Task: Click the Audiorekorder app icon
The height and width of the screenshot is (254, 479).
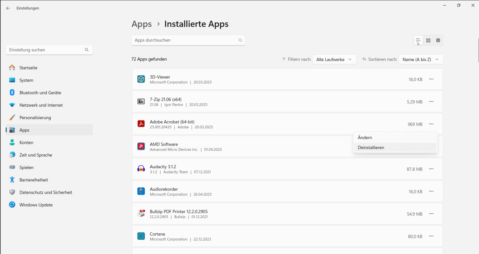Action: coord(141,191)
